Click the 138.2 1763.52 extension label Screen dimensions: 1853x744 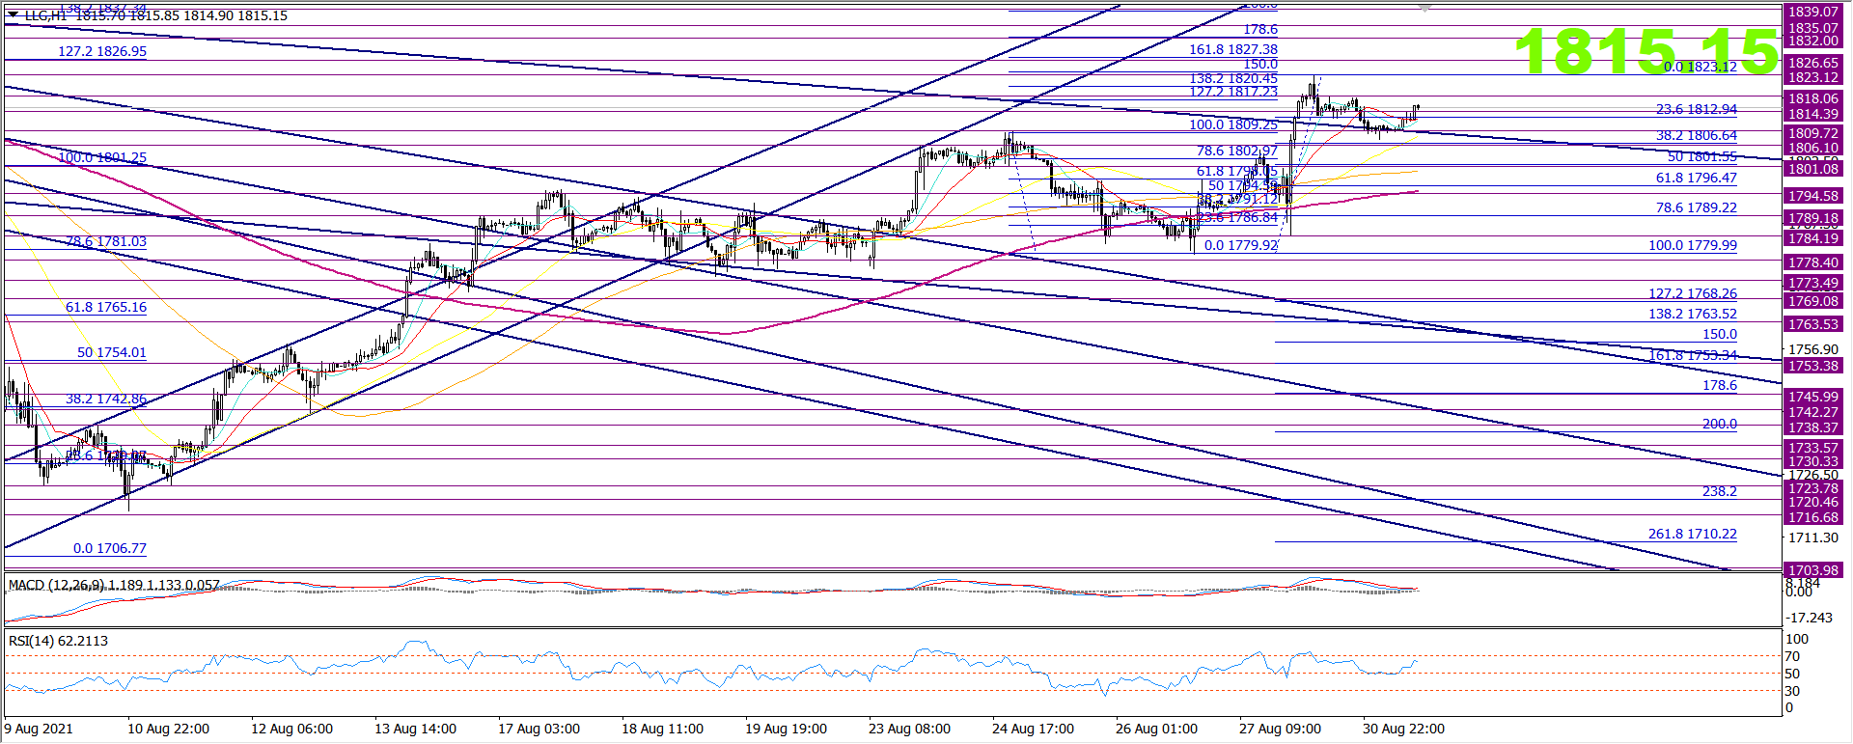1693,314
